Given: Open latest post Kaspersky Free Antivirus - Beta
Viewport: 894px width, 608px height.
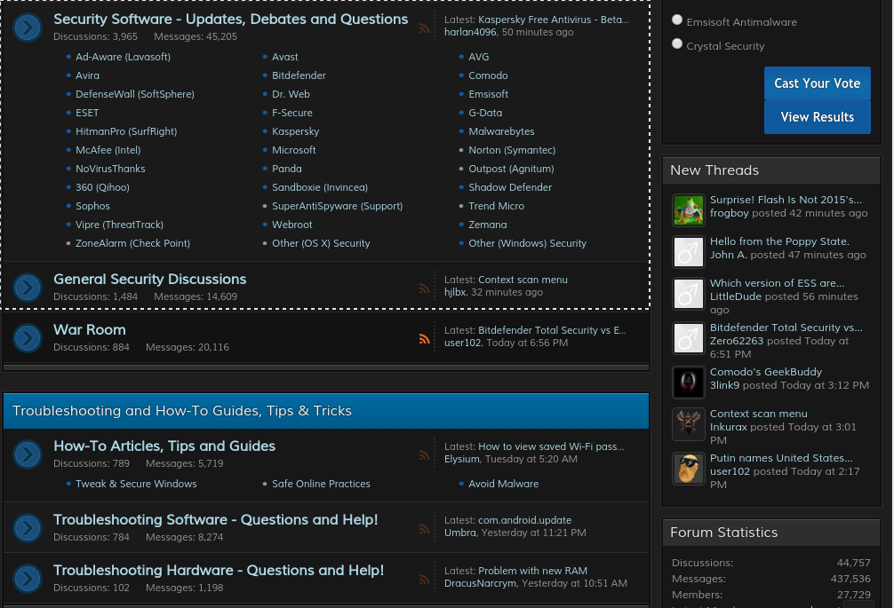Looking at the screenshot, I should 553,20.
